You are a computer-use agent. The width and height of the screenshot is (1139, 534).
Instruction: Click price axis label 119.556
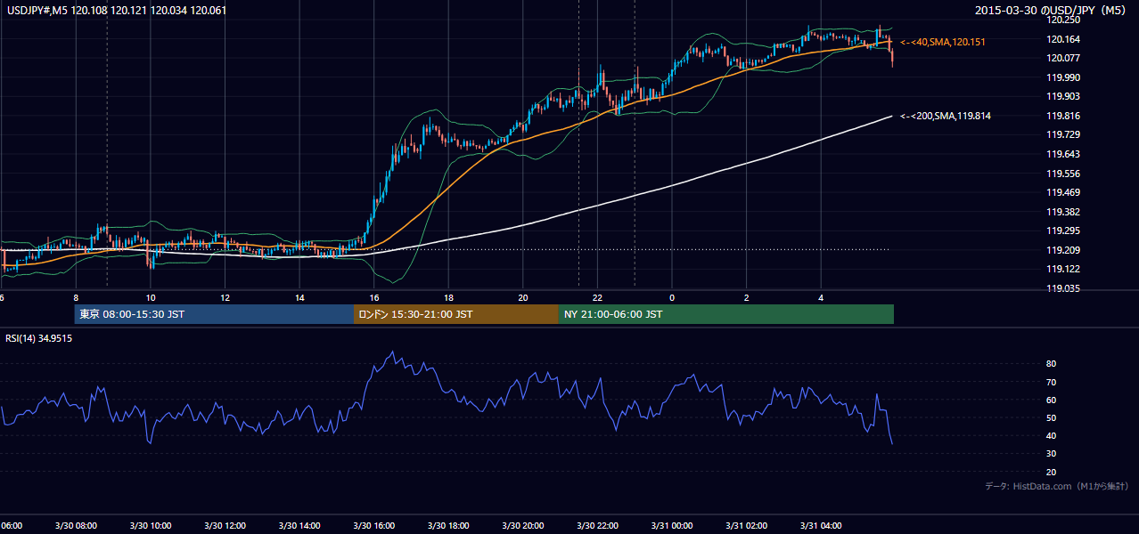(x=1062, y=174)
